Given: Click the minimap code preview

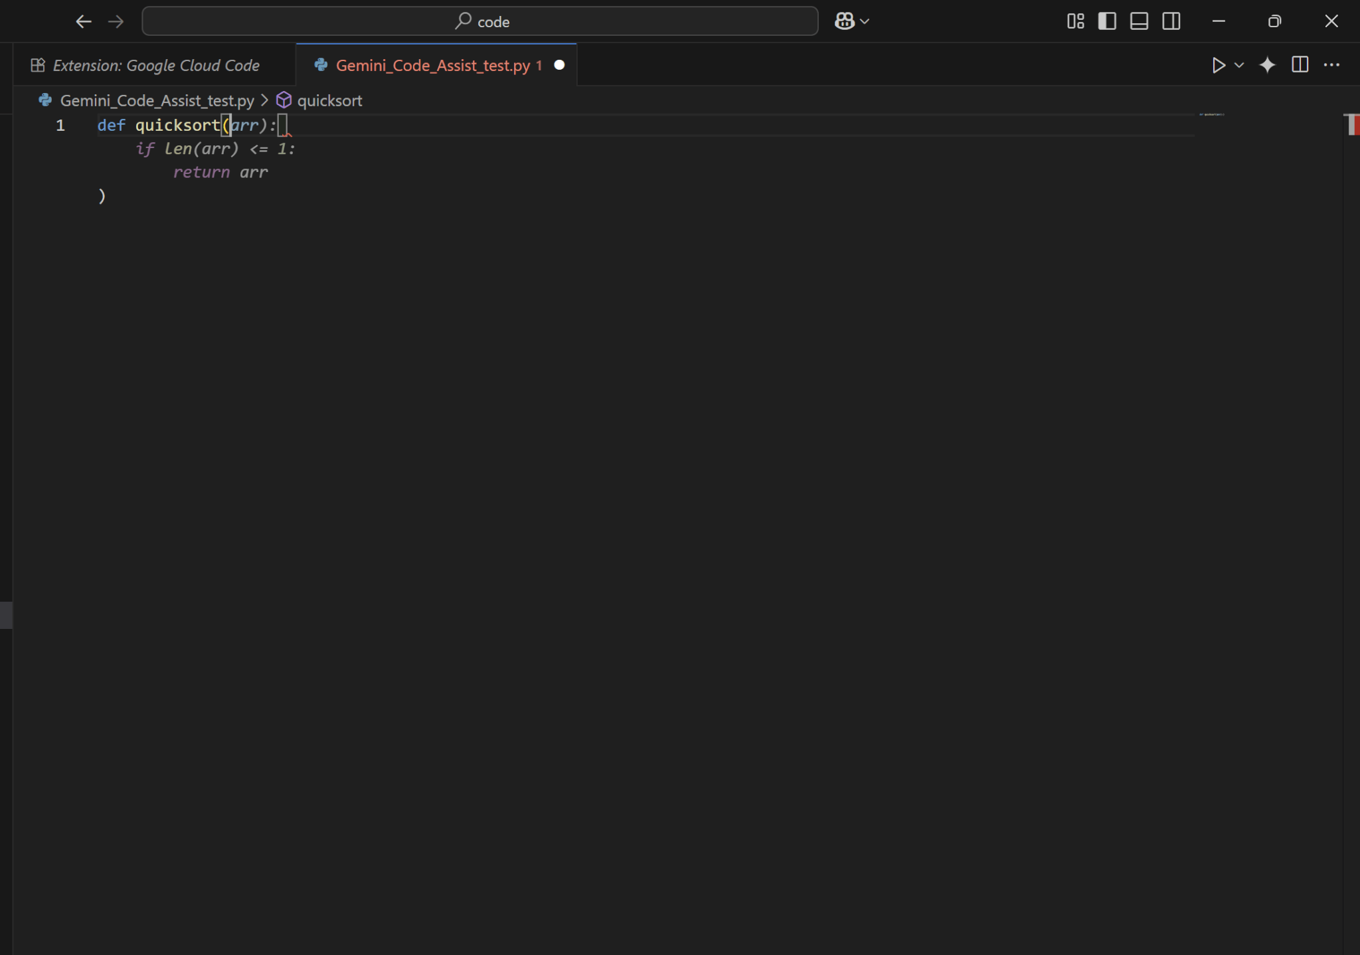Looking at the screenshot, I should pyautogui.click(x=1212, y=115).
